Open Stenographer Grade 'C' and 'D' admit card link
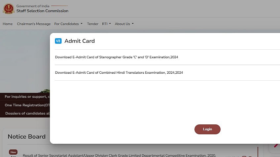Screen dimensions: 280x157 117,57
